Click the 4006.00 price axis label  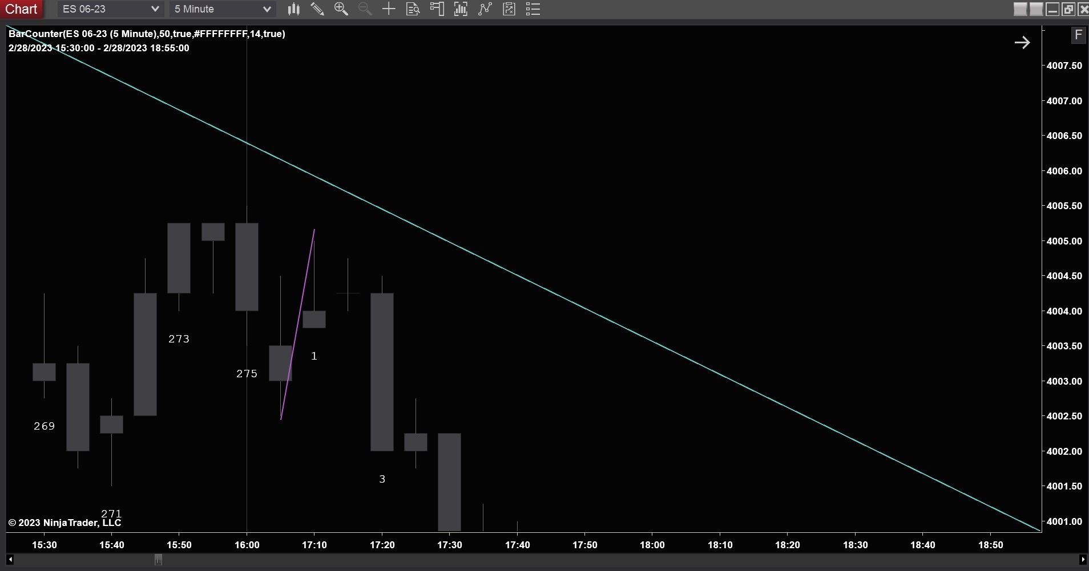point(1064,171)
